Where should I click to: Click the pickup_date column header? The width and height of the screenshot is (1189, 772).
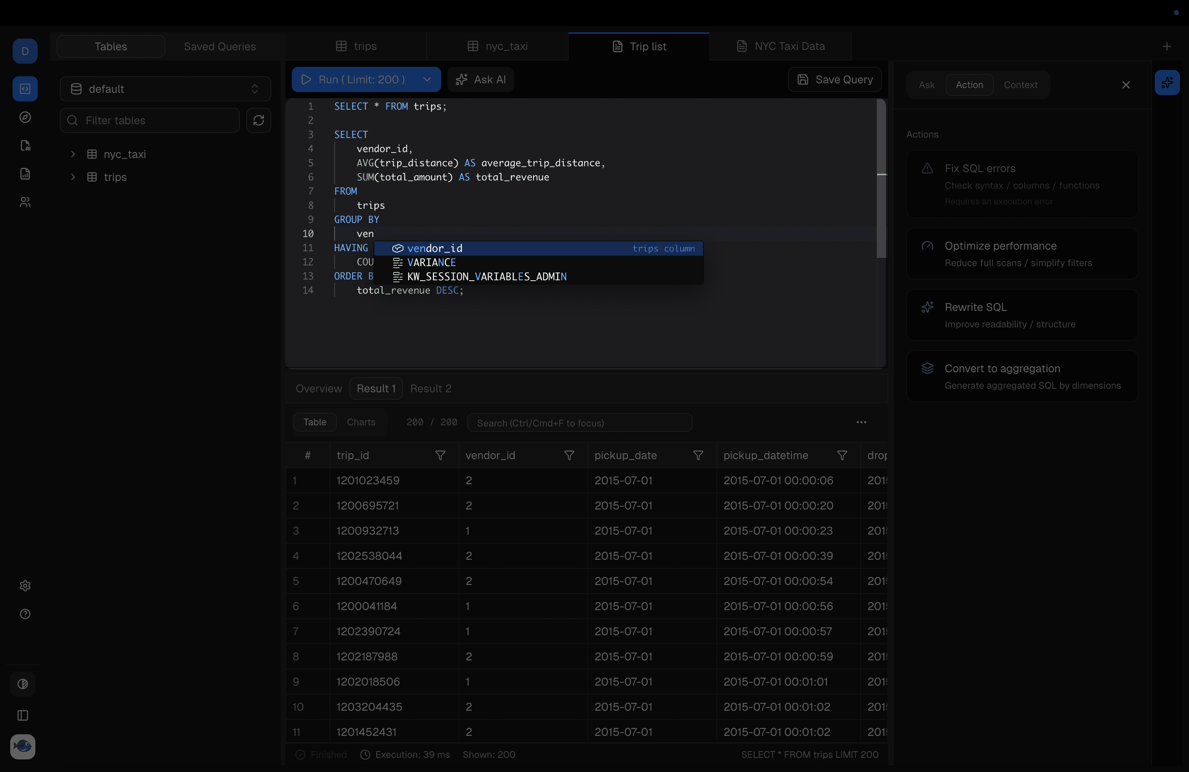coord(626,456)
